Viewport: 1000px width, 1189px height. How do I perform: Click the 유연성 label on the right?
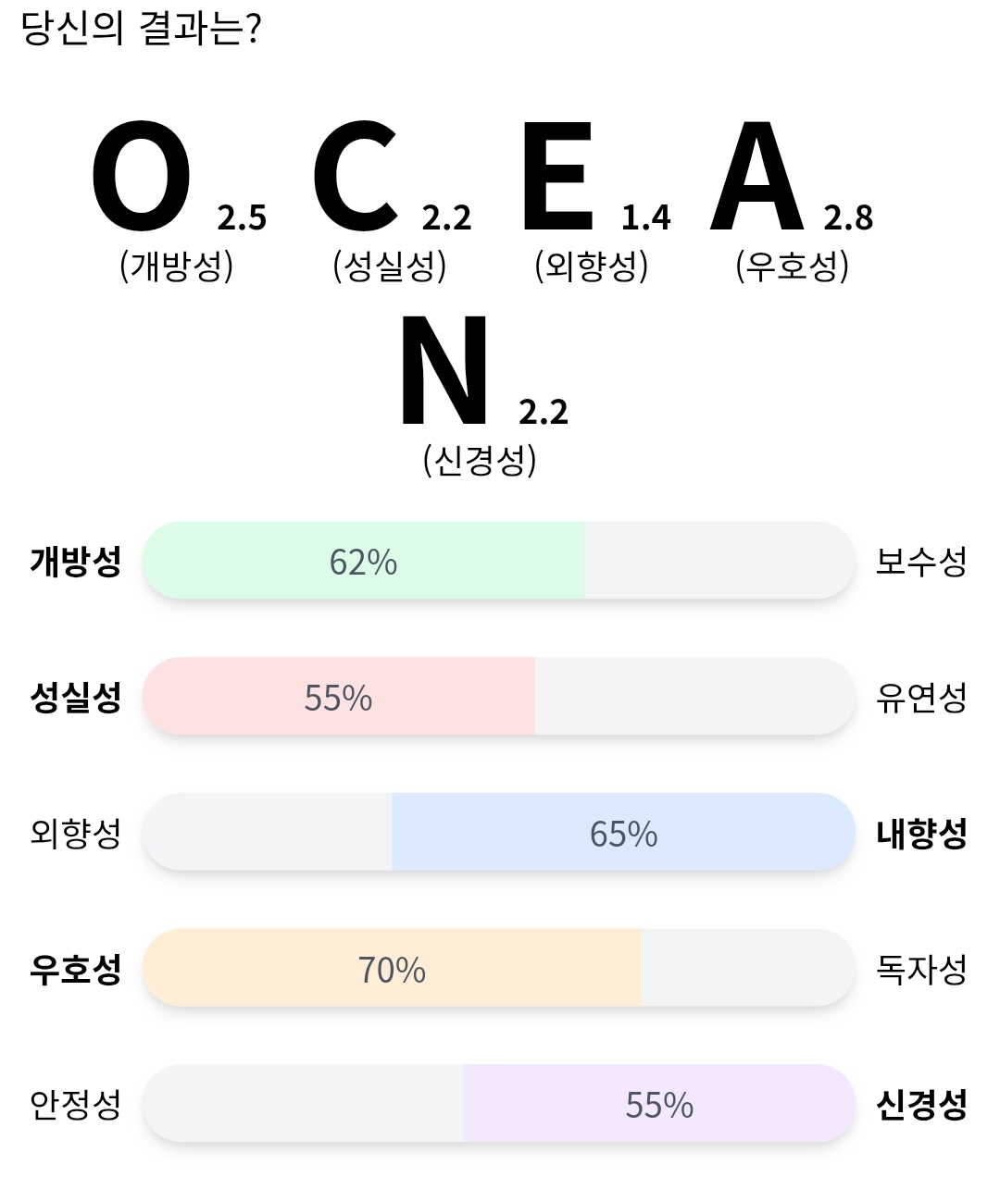[921, 698]
